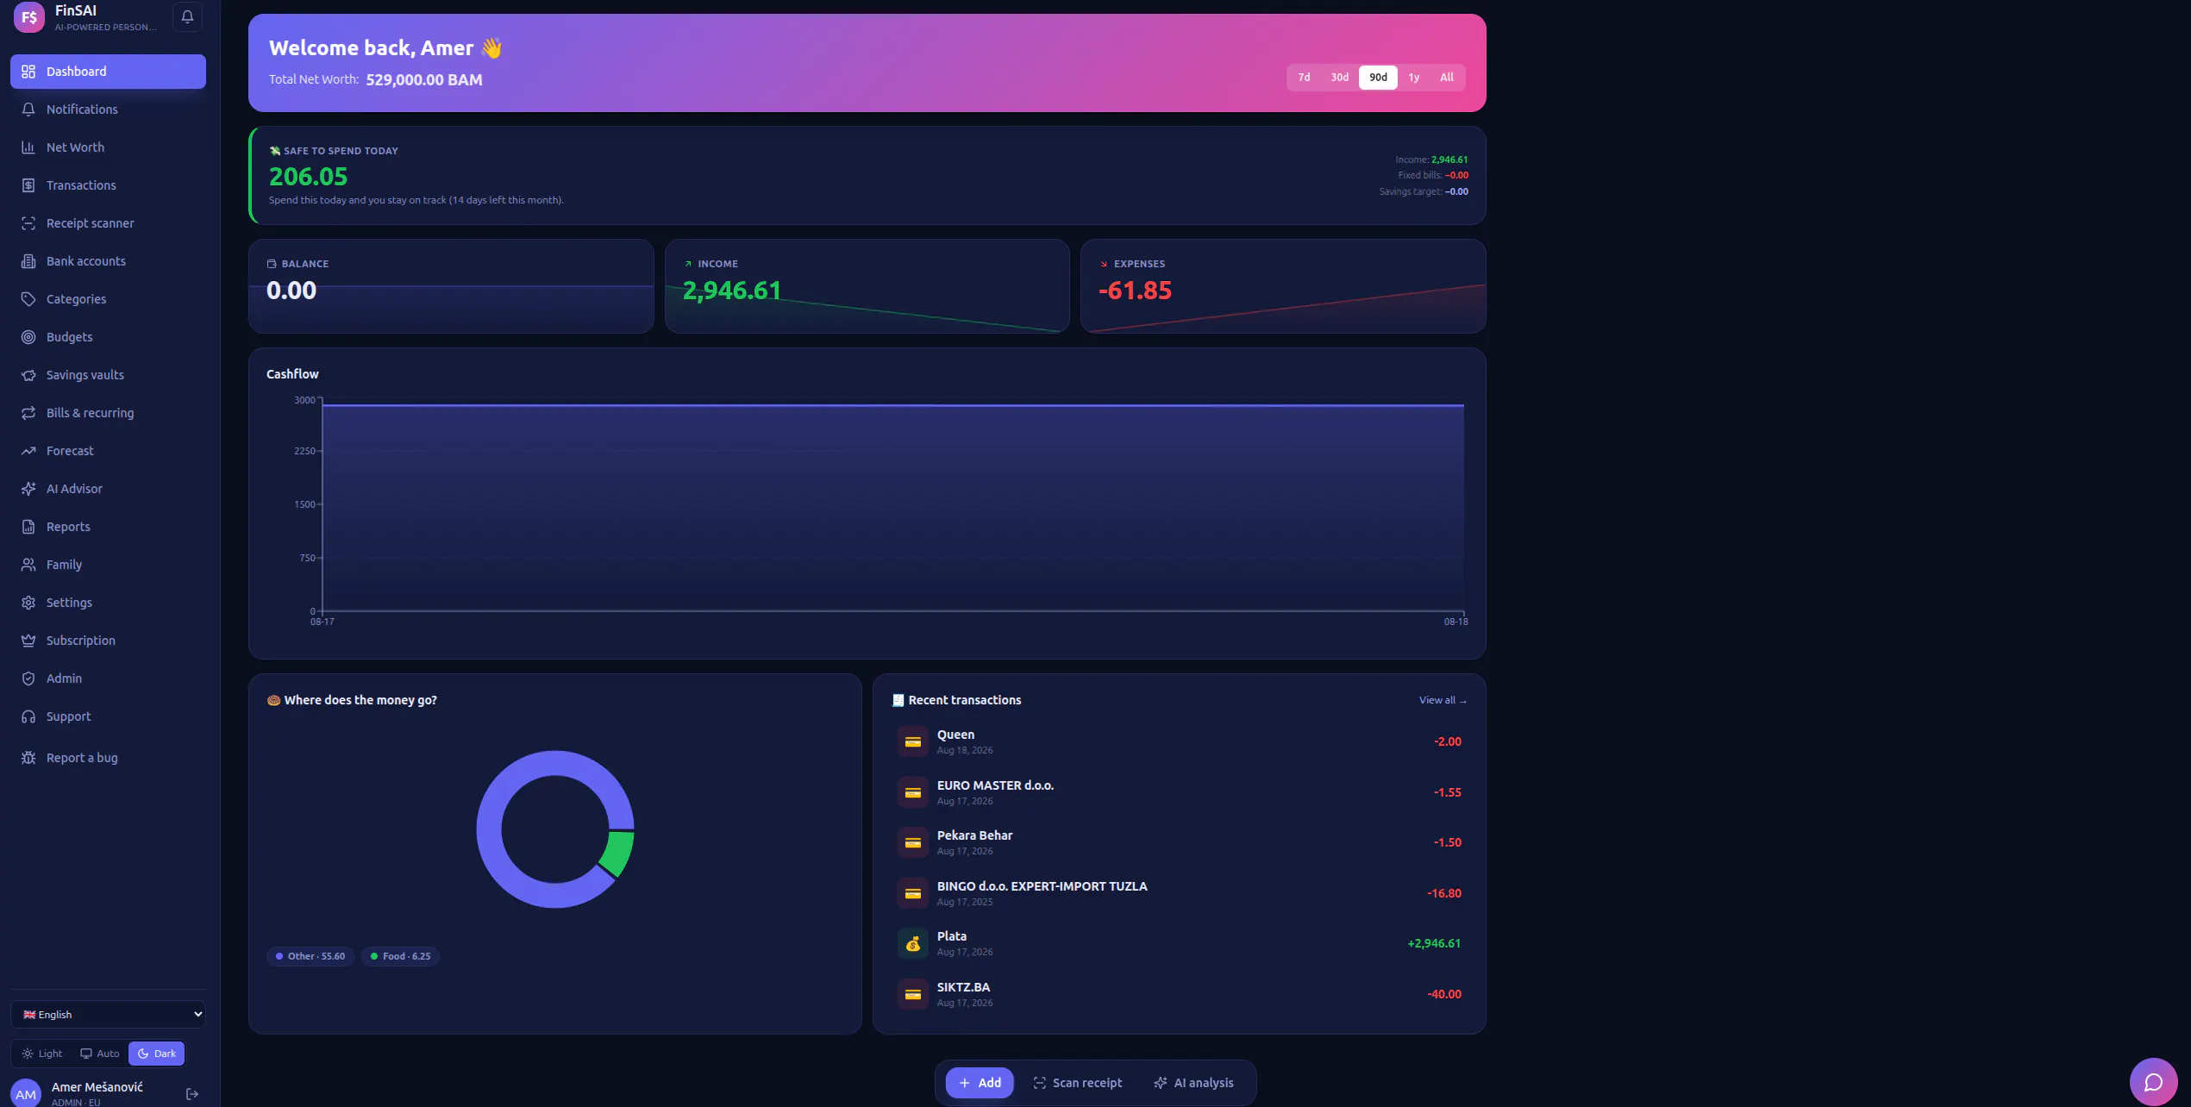Image resolution: width=2191 pixels, height=1107 pixels.
Task: Click the logout icon next to Amer Mešanović
Action: pyautogui.click(x=192, y=1094)
